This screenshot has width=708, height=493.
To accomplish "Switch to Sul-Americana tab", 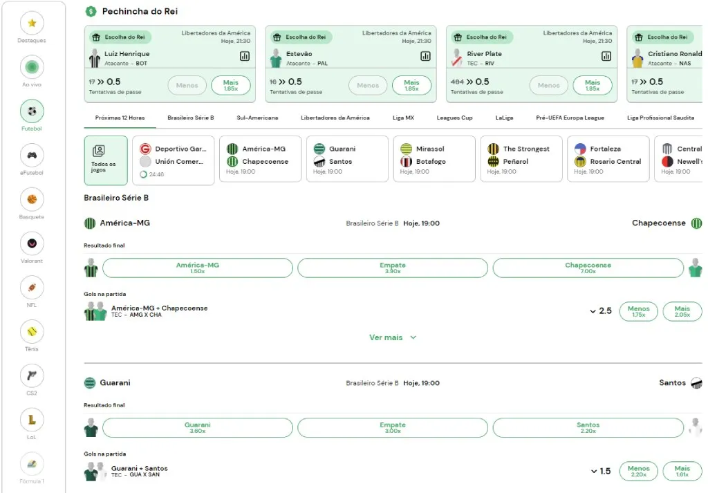I will tap(257, 118).
